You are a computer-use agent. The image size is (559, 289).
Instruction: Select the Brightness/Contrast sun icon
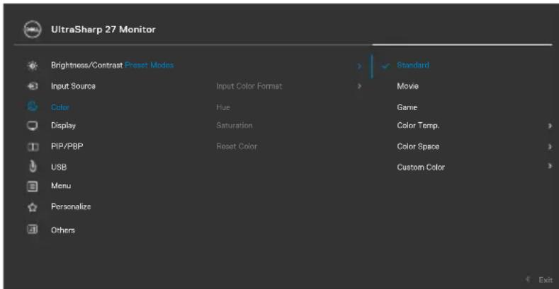(33, 66)
